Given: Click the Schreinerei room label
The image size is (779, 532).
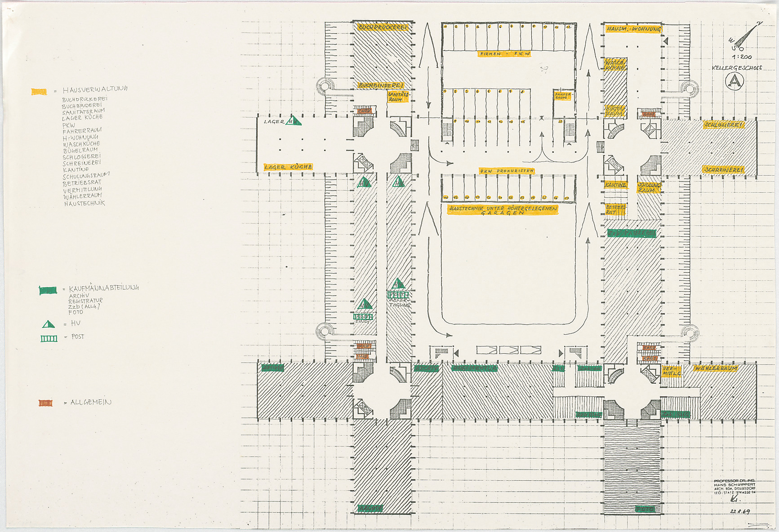Looking at the screenshot, I should pos(723,170).
